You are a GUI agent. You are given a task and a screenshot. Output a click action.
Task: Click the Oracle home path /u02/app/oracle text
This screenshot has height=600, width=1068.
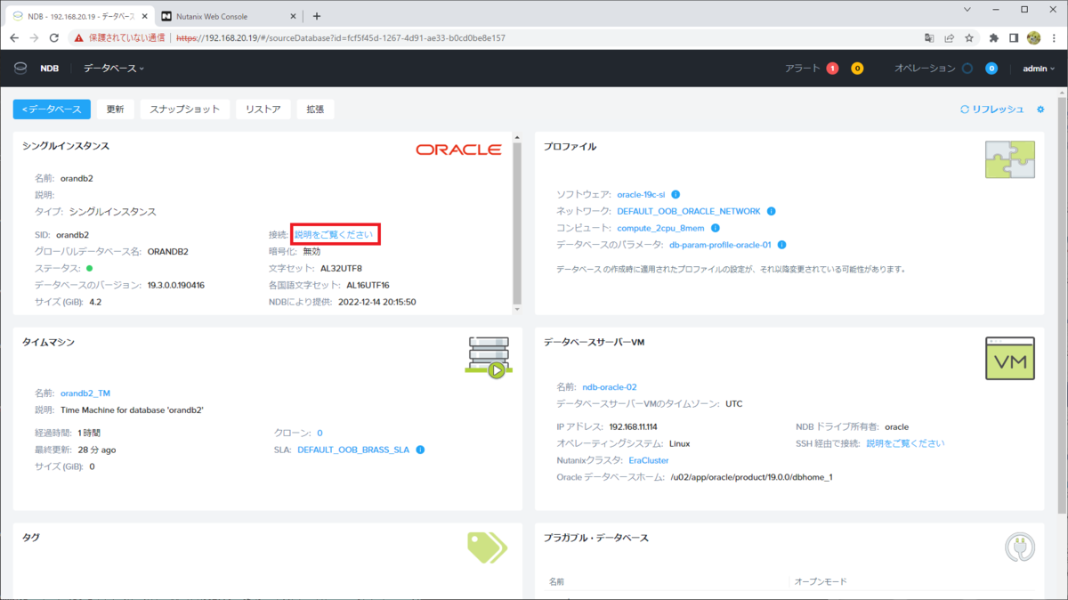coord(751,477)
